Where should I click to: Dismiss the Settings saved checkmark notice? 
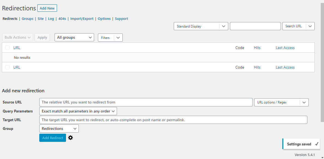point(317,144)
